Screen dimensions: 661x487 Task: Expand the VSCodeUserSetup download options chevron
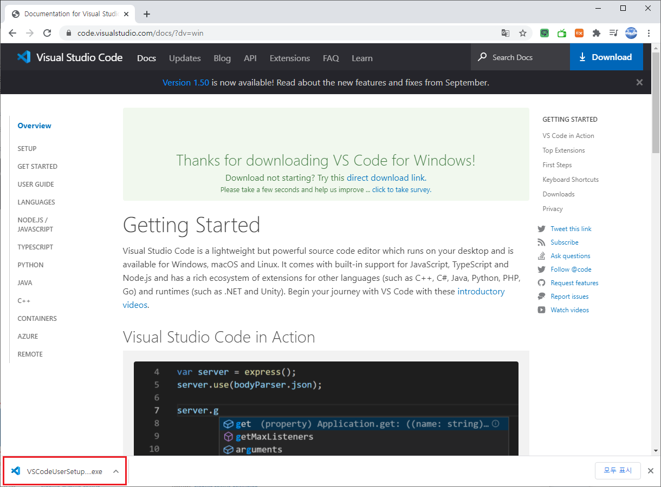pyautogui.click(x=116, y=471)
